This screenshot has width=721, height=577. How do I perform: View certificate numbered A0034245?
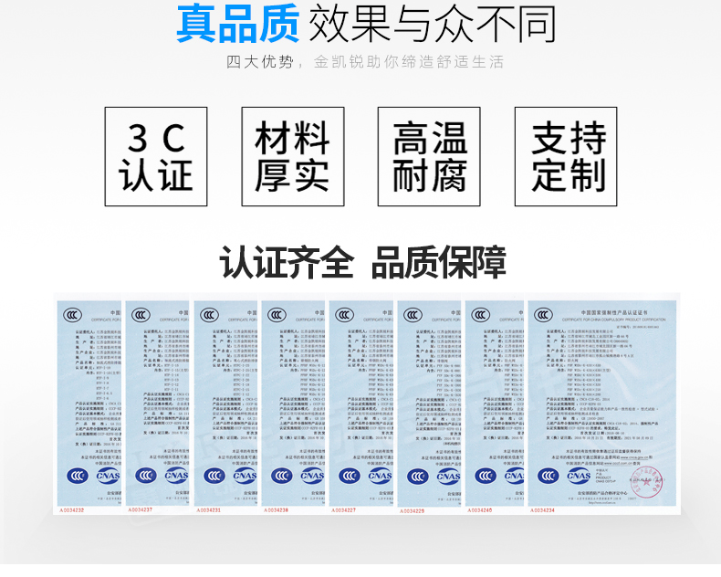[496, 402]
